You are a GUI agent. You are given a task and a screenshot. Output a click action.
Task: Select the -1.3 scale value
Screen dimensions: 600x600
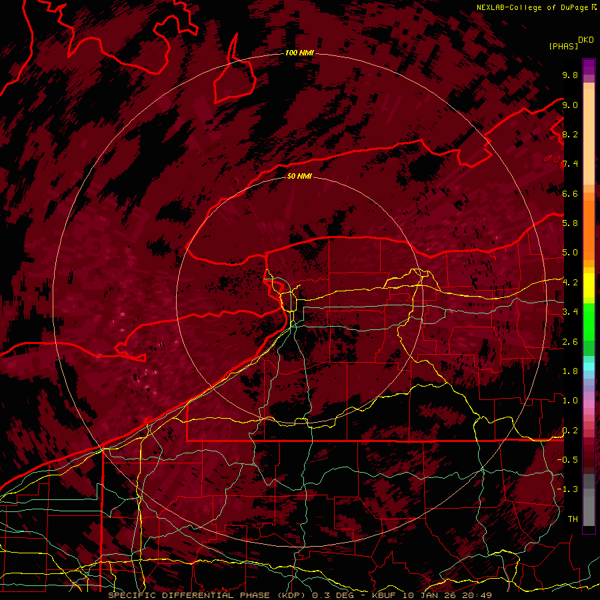click(x=567, y=489)
